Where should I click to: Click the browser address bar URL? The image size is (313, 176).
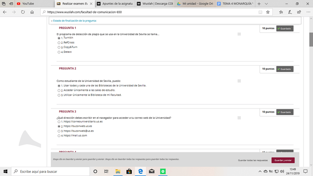pos(148,12)
